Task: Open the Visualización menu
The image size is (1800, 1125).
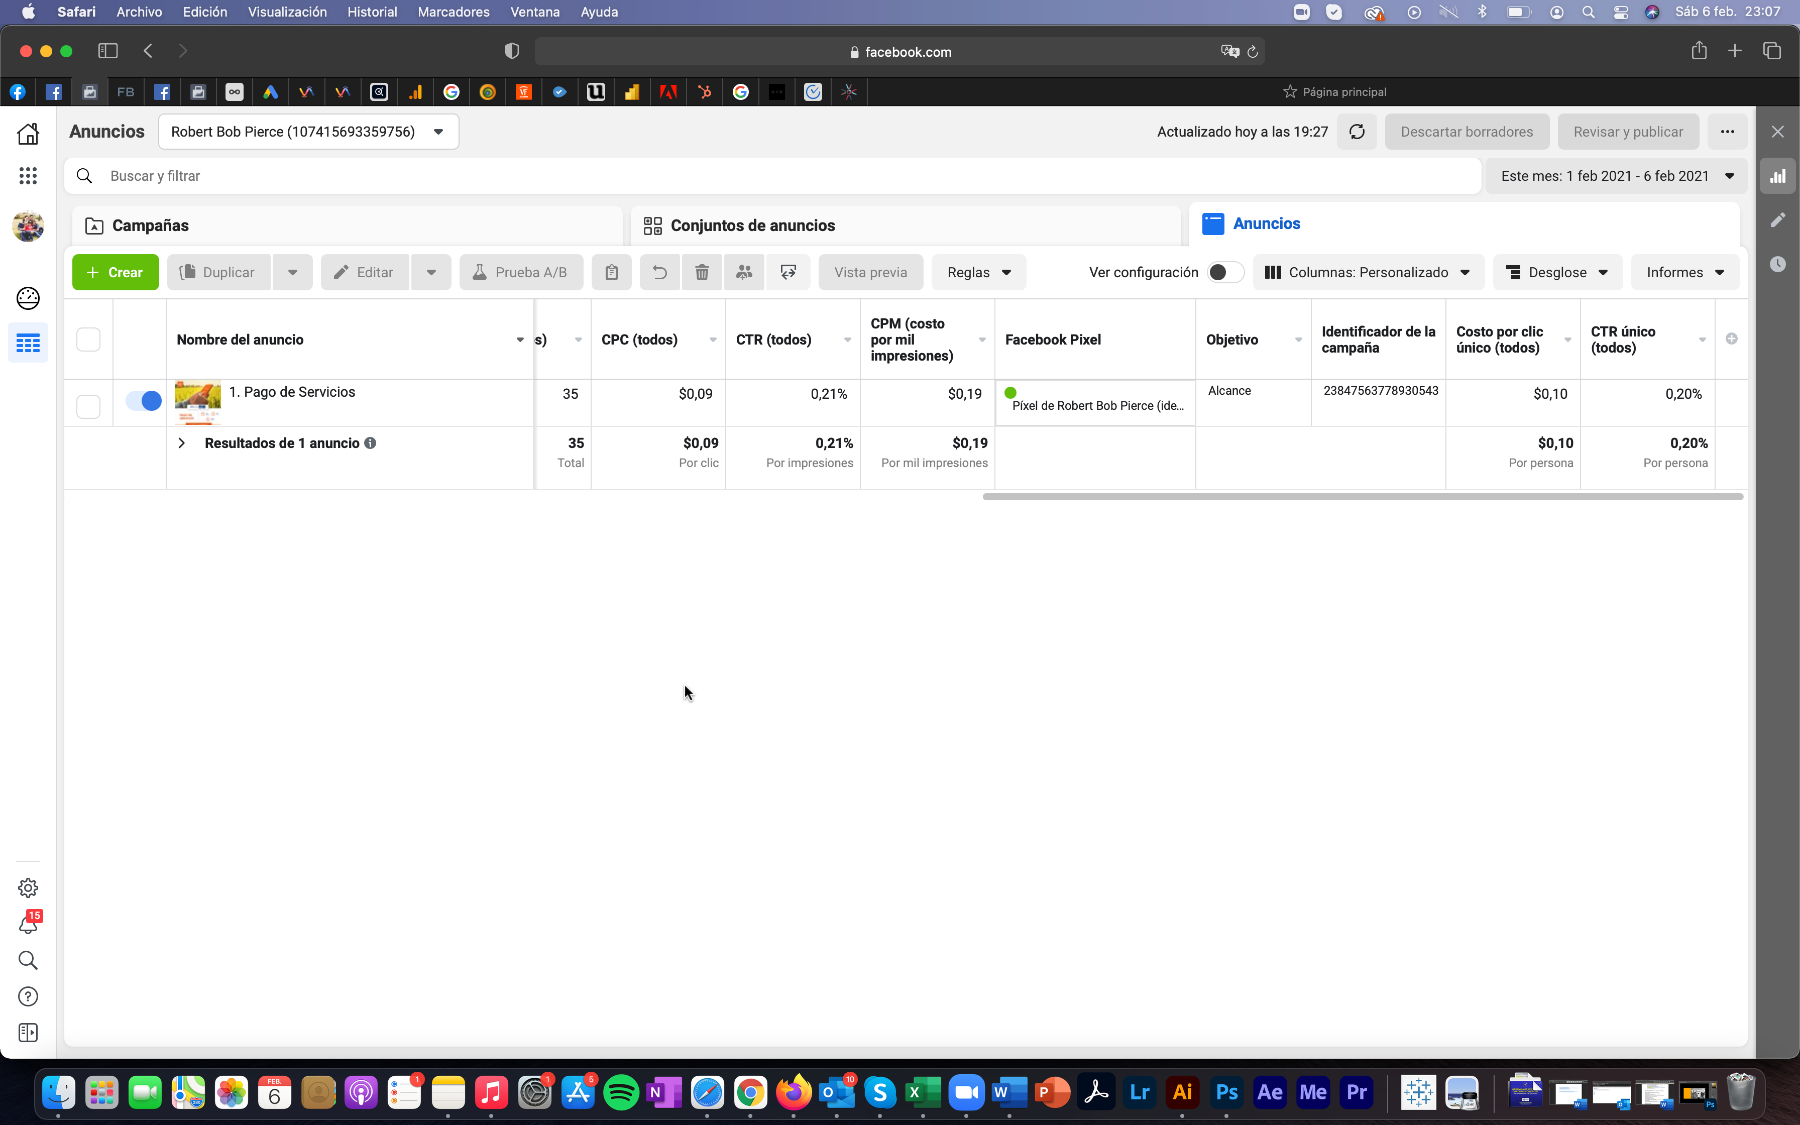Action: [x=287, y=12]
